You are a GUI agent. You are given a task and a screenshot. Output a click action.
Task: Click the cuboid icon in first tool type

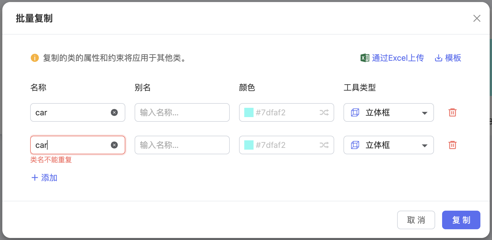click(x=355, y=112)
